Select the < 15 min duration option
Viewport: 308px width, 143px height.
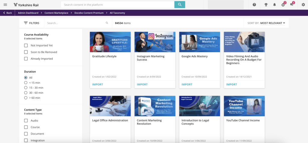(x=26, y=83)
